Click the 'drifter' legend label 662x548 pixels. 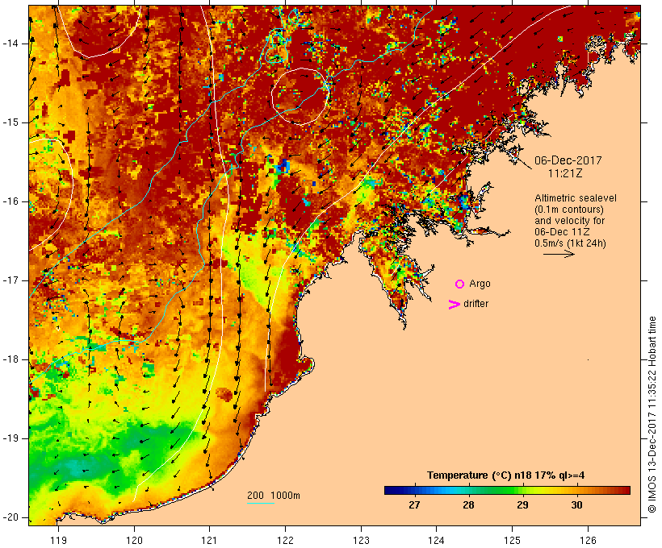[x=476, y=304]
